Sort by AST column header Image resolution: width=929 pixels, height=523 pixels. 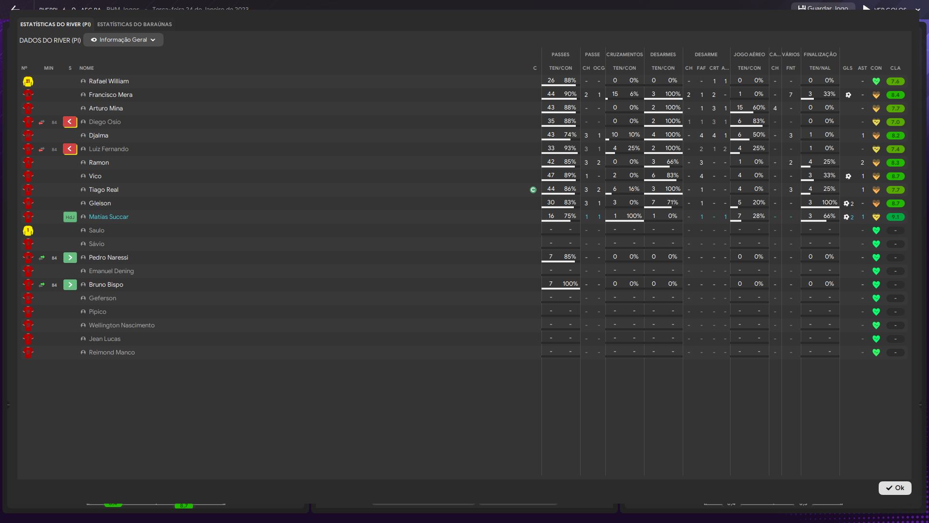pos(863,68)
